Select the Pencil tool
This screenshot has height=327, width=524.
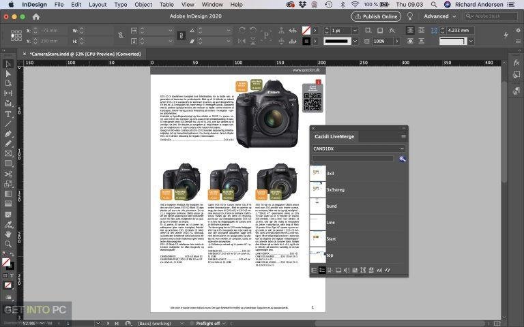pyautogui.click(x=8, y=144)
